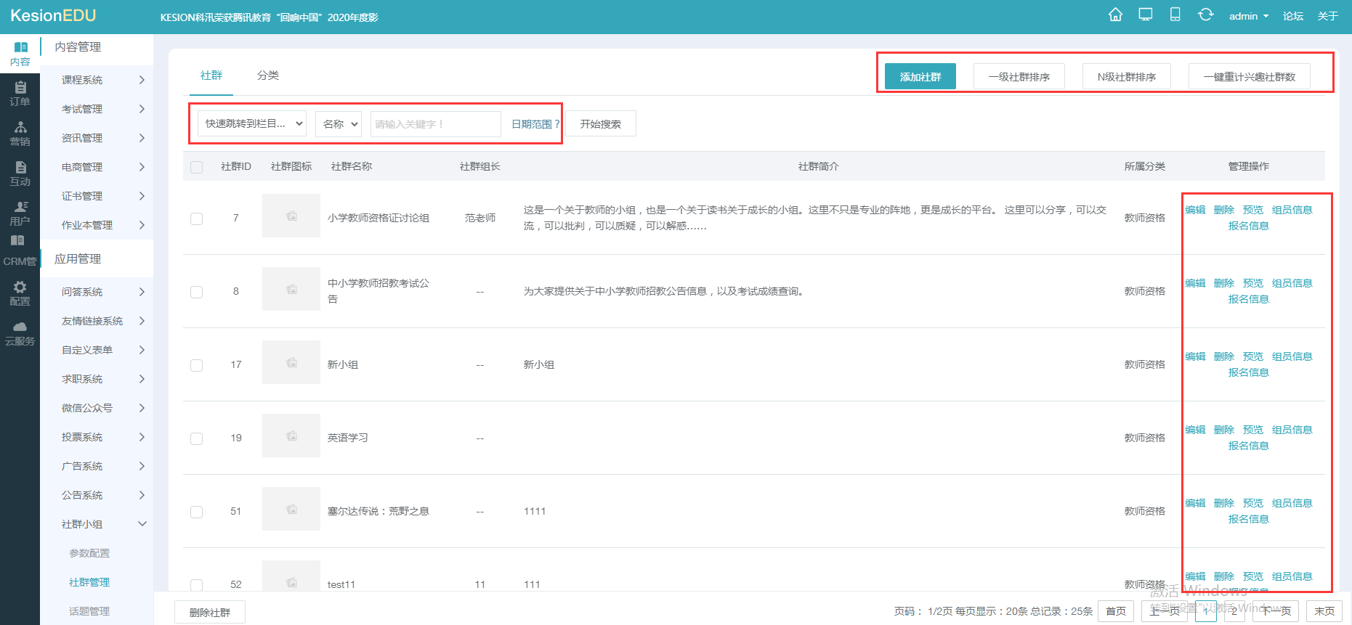Image resolution: width=1352 pixels, height=625 pixels.
Task: Click the 开始搜索 button
Action: point(600,124)
